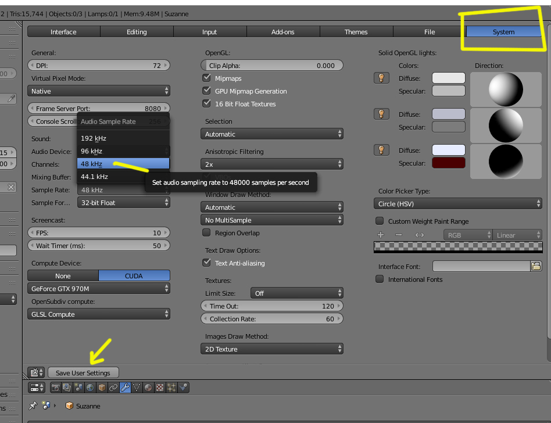Image resolution: width=551 pixels, height=423 pixels.
Task: Open the Particles tab (sparkles icon)
Action: (171, 388)
